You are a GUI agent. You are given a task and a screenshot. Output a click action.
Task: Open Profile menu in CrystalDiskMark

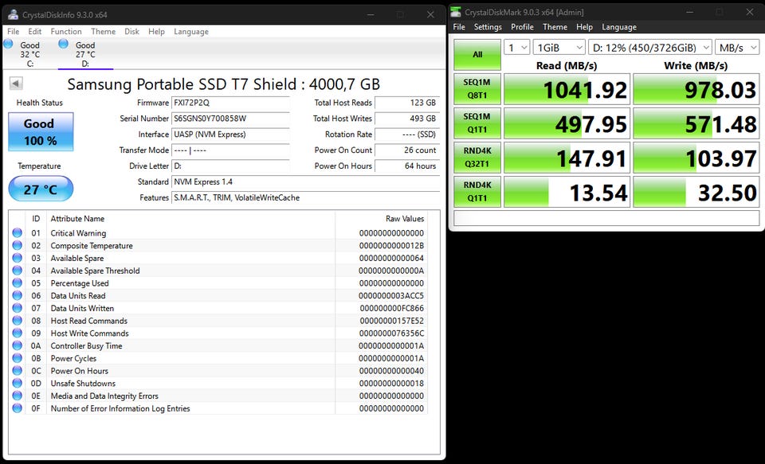[522, 27]
